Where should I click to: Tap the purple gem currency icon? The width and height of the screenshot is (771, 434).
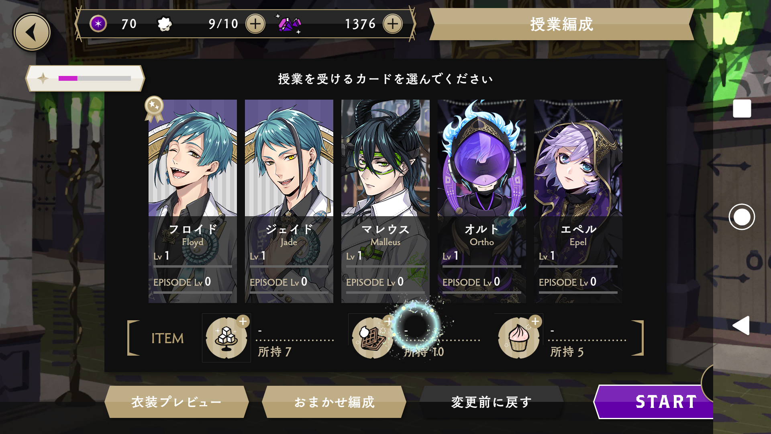point(289,24)
